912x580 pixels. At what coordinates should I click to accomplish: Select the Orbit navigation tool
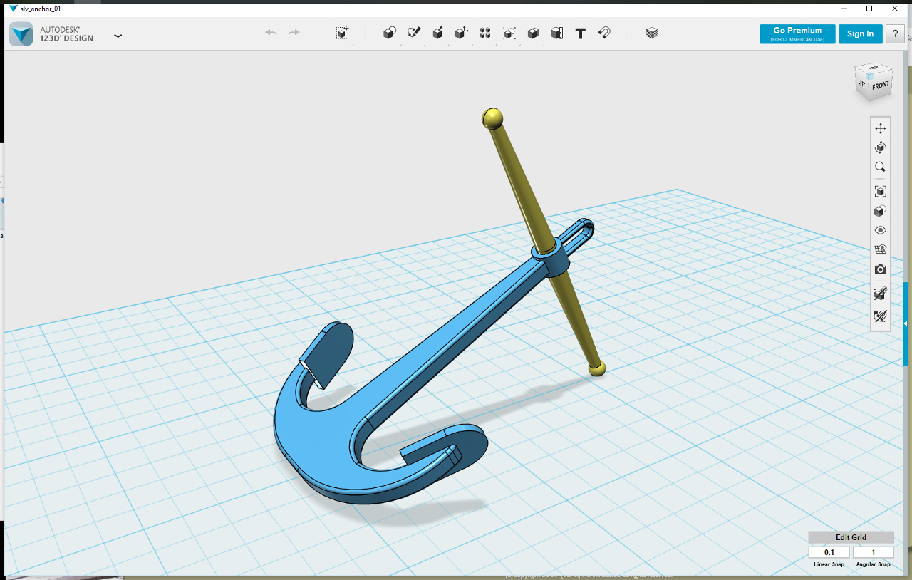pyautogui.click(x=881, y=147)
